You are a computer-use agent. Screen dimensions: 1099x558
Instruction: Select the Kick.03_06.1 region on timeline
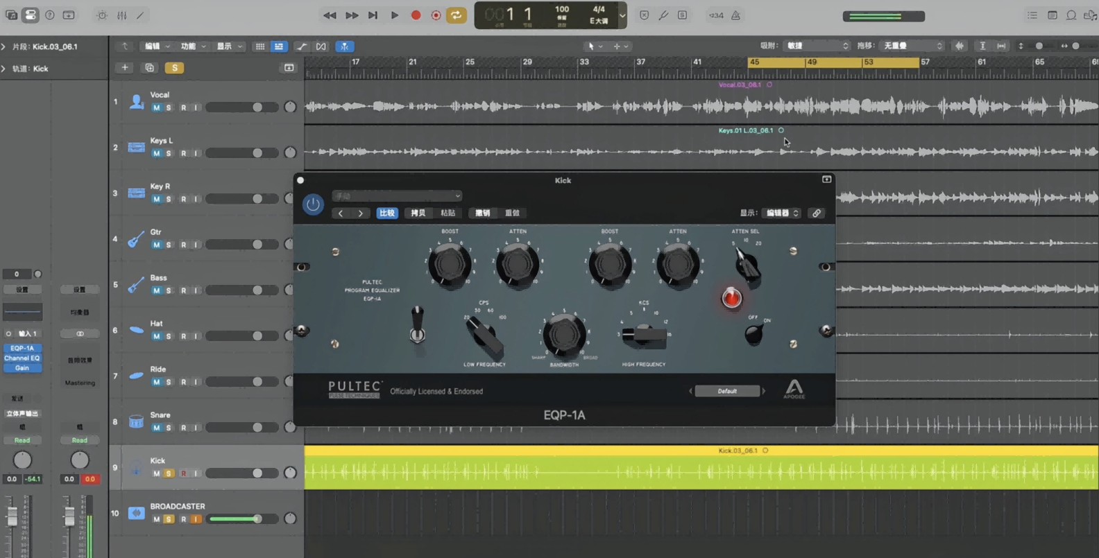click(x=701, y=467)
